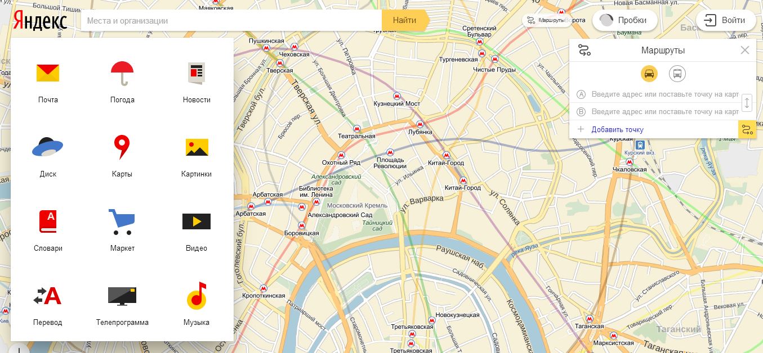The width and height of the screenshot is (763, 353).
Task: Click the Московский Кремль map label
Action: [x=357, y=206]
